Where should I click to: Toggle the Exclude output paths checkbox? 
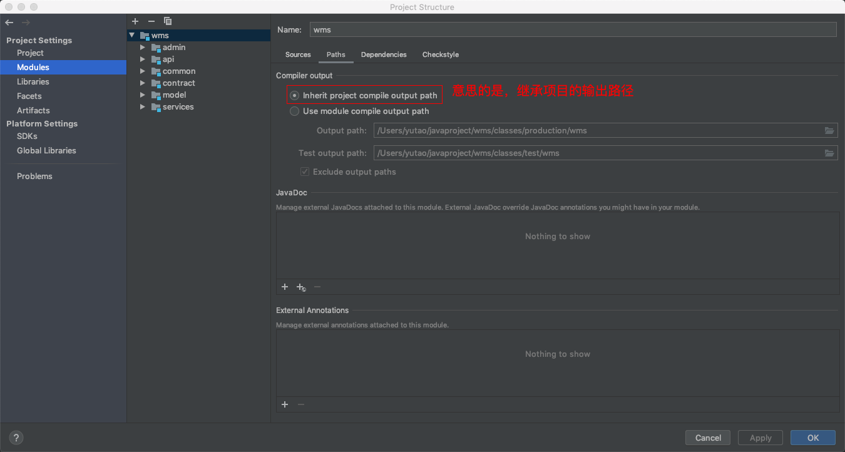point(304,172)
